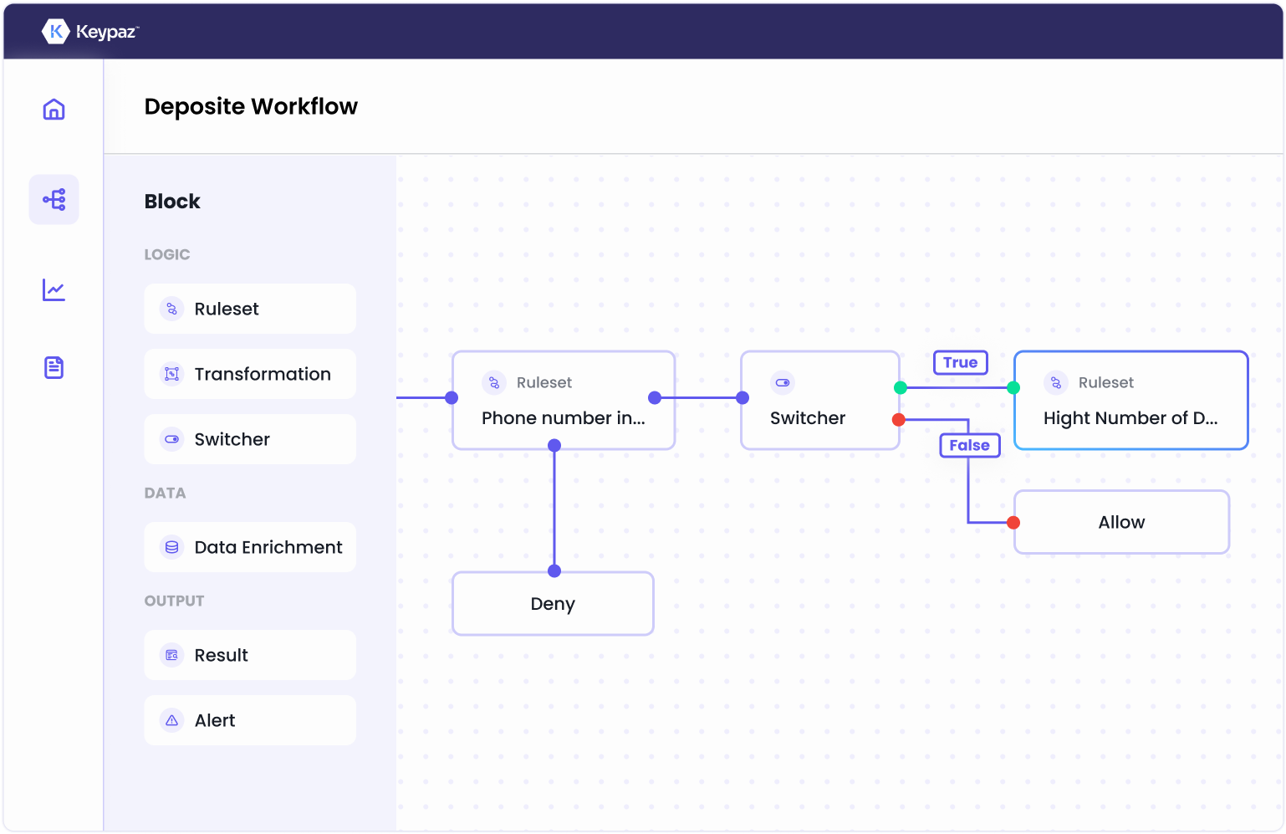This screenshot has width=1286, height=834.
Task: Click the Data Enrichment database icon
Action: point(171,547)
